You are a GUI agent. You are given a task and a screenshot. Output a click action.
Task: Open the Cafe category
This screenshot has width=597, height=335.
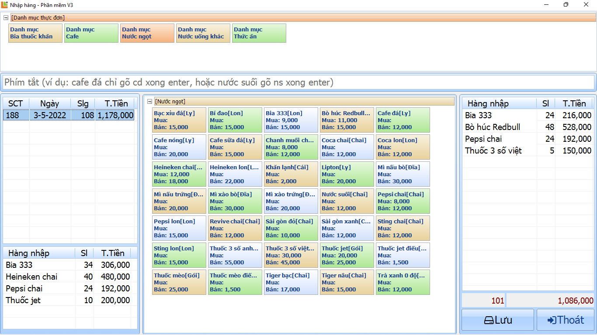click(91, 33)
